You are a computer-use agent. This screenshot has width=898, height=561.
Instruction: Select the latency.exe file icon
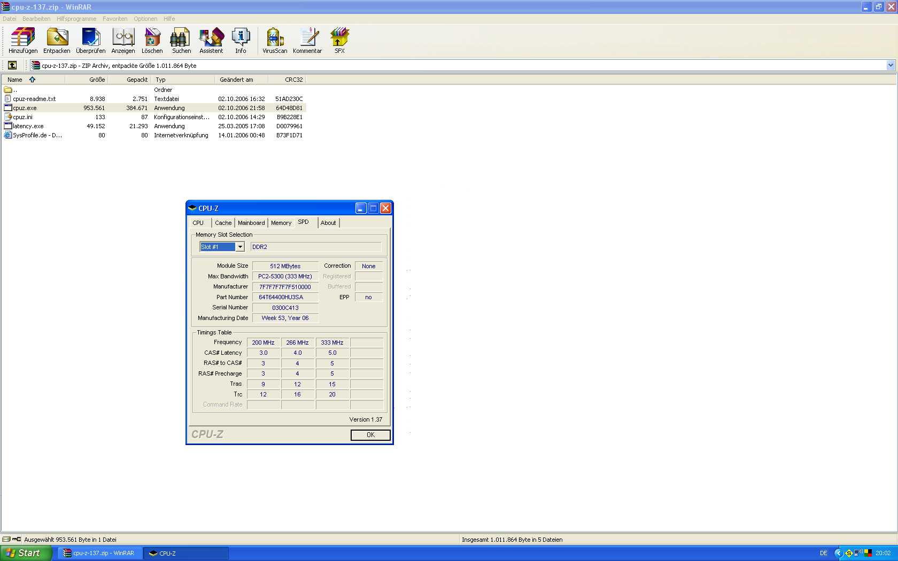(x=7, y=126)
